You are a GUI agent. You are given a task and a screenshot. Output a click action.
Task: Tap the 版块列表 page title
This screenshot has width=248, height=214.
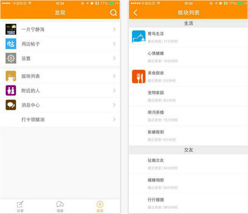(x=188, y=13)
